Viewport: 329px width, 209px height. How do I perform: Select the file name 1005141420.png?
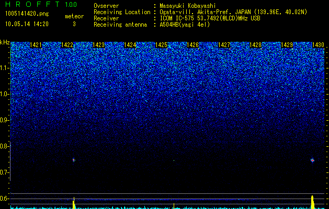click(27, 14)
